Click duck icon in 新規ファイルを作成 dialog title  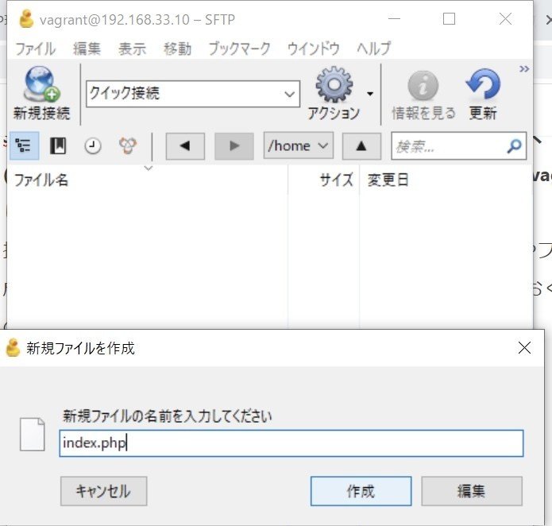(14, 348)
